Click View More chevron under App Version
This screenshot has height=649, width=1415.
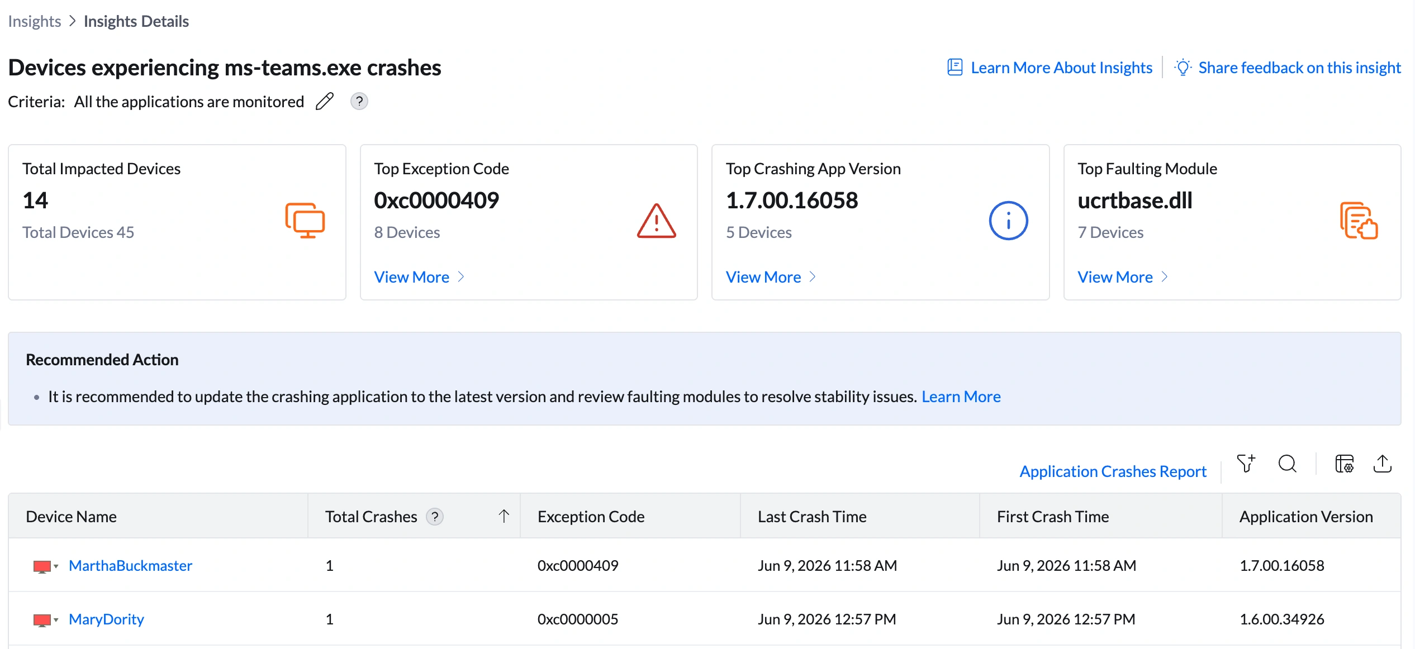tap(813, 277)
